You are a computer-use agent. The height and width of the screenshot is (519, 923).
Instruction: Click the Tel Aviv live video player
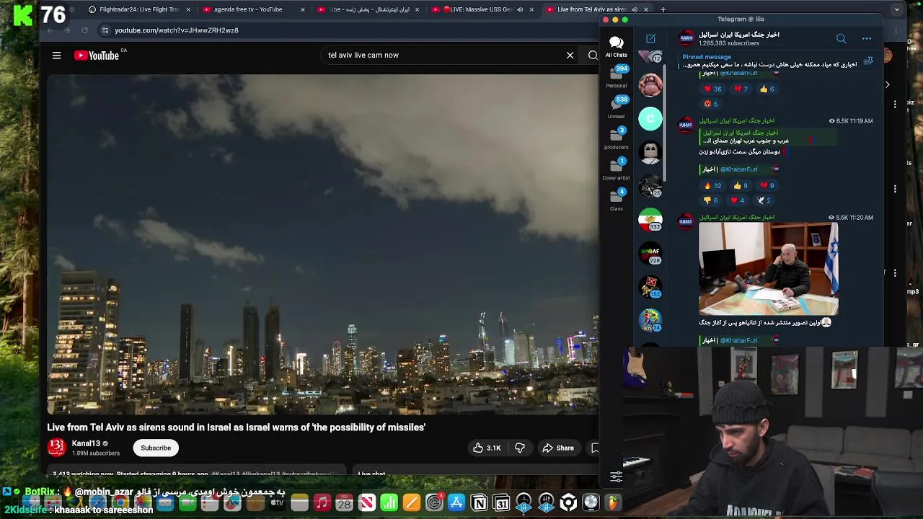tap(322, 244)
